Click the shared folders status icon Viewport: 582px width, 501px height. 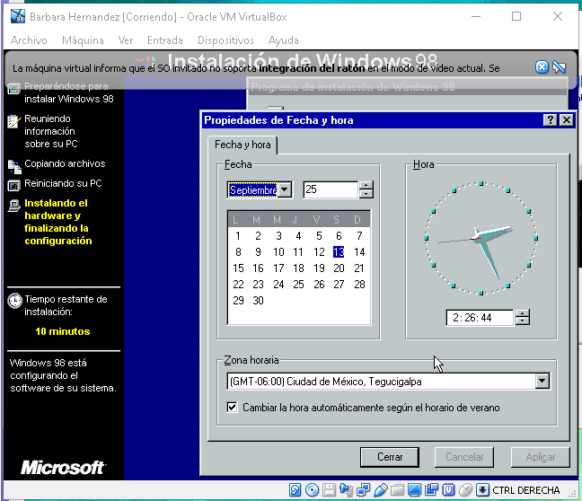[397, 490]
